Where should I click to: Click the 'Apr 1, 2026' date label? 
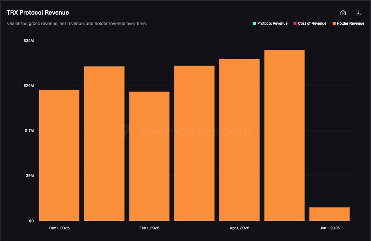coord(239,228)
